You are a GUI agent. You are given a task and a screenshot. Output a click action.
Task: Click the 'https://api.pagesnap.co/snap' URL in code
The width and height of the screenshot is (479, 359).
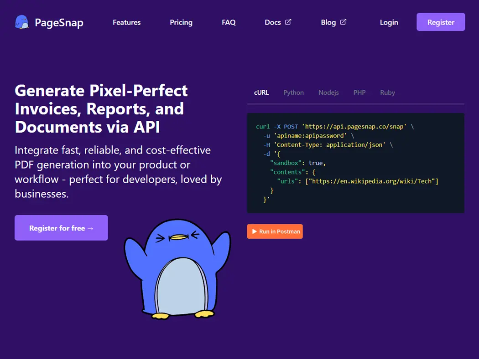(x=354, y=127)
